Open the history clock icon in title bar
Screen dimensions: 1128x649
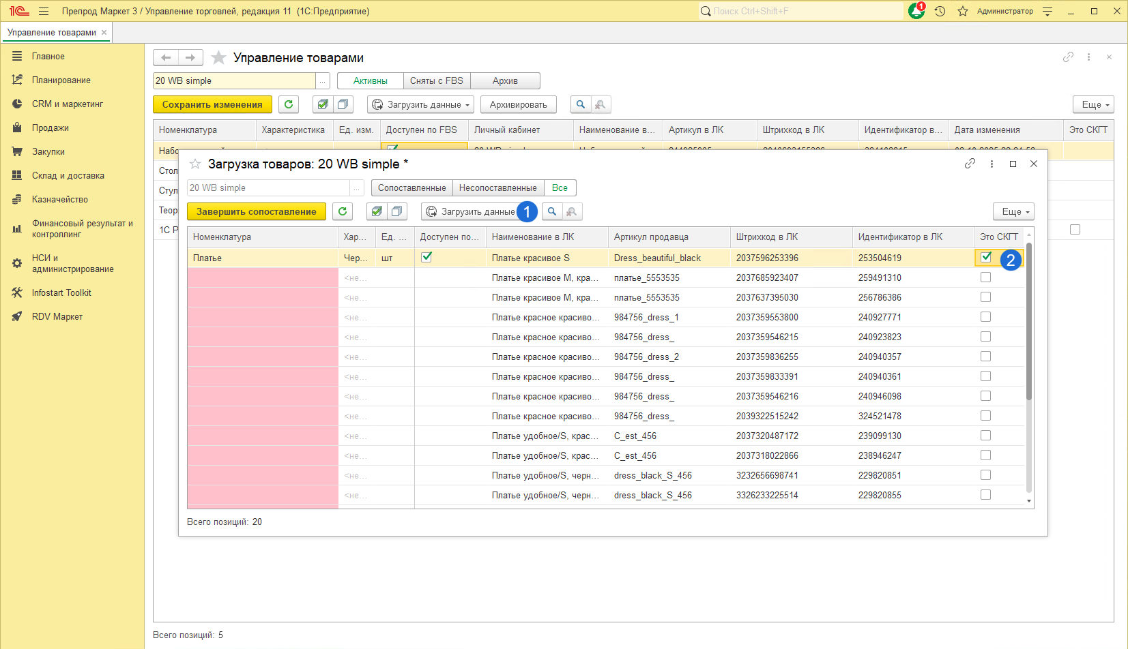coord(940,11)
